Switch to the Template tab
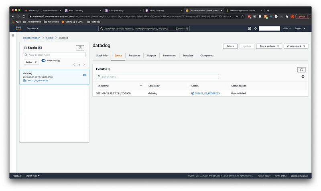Viewport: 321px width, 191px height. pos(188,55)
